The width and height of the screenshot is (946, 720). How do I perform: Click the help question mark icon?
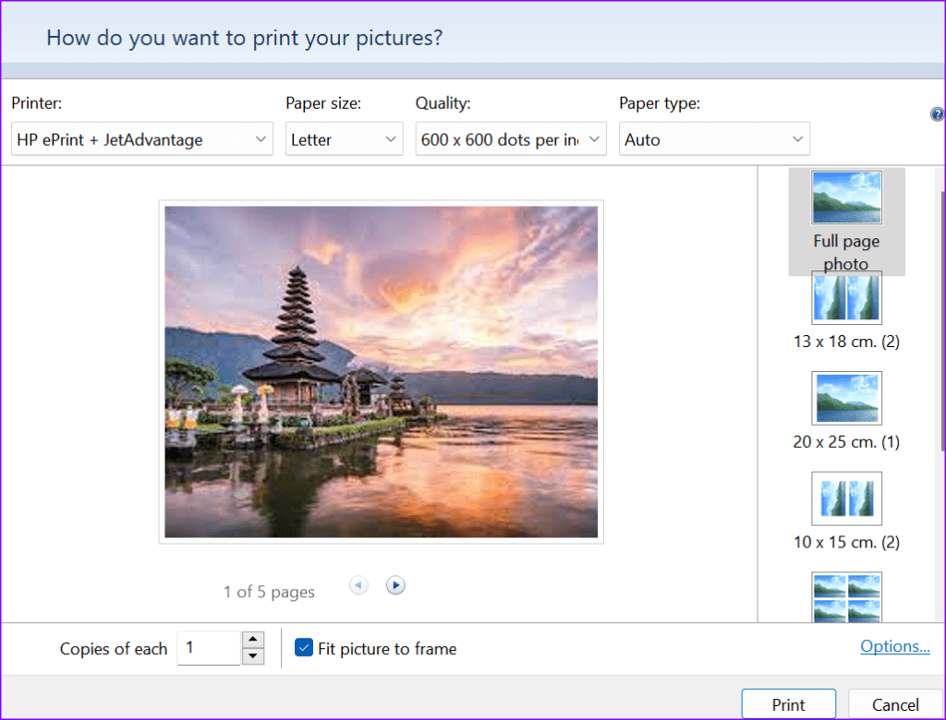937,114
